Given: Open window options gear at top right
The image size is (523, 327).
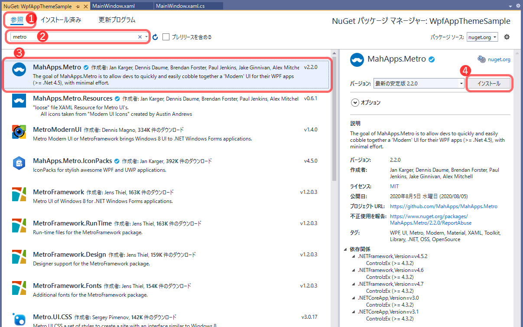Looking at the screenshot, I should coord(518,6).
